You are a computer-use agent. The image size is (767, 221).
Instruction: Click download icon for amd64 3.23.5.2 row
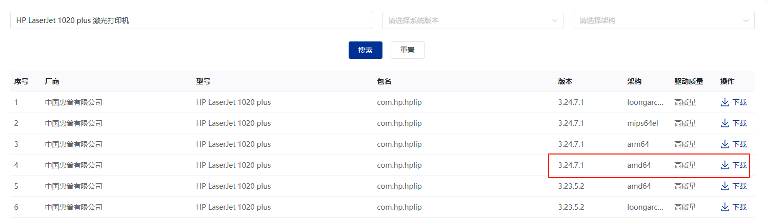click(725, 186)
